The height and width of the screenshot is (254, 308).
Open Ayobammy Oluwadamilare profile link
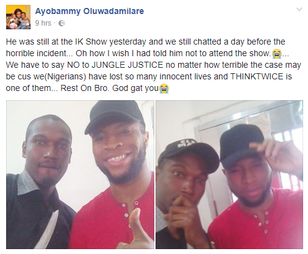[x=90, y=11]
